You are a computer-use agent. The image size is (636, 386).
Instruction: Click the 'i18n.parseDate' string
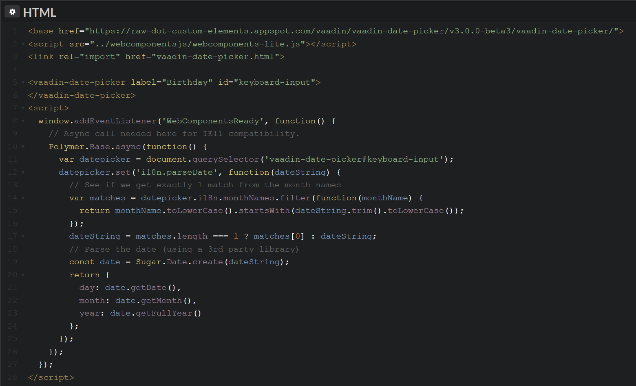pyautogui.click(x=177, y=172)
